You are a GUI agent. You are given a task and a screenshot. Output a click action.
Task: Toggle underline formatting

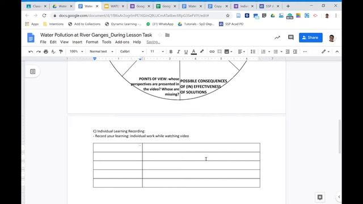(x=186, y=52)
